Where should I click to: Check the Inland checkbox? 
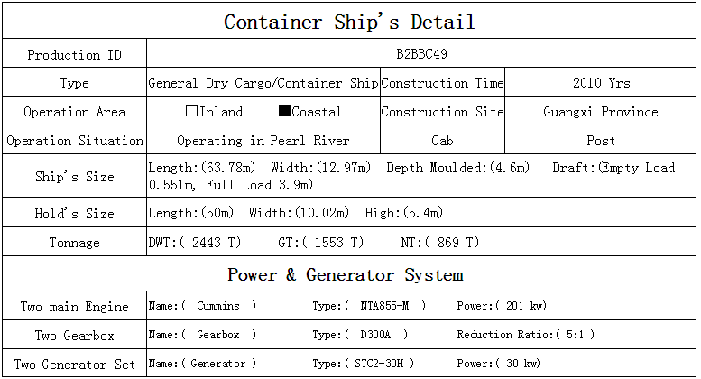click(191, 112)
